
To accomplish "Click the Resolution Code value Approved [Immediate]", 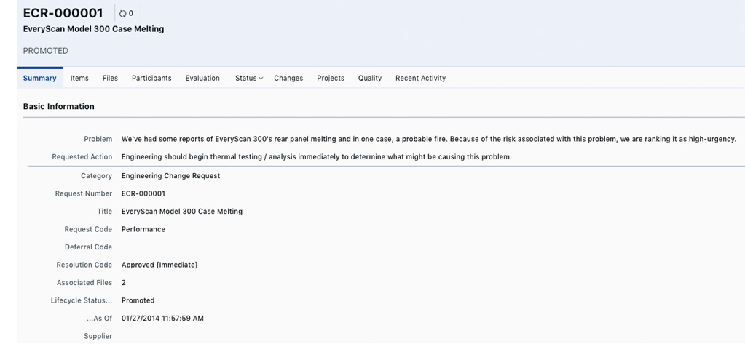I will point(159,265).
